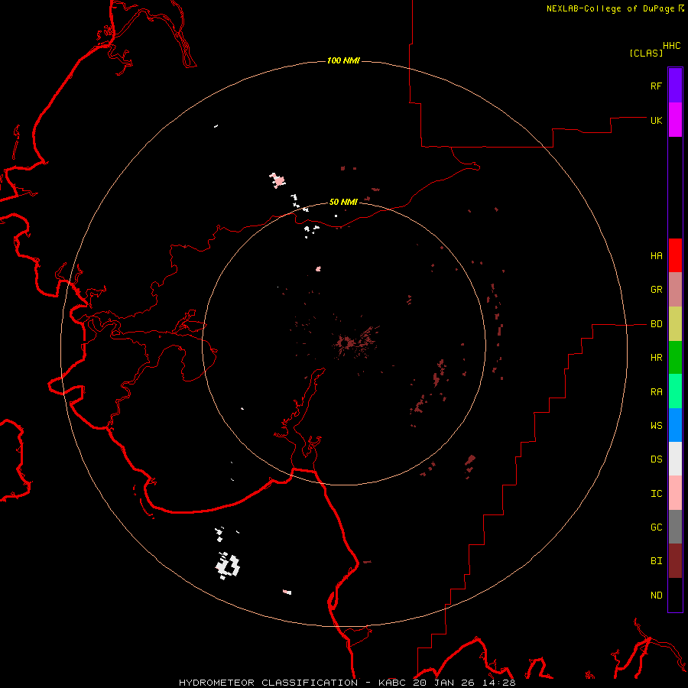Image resolution: width=688 pixels, height=688 pixels.
Task: Click the NEXLAB-College of DuPage credit text
Action: (x=610, y=8)
